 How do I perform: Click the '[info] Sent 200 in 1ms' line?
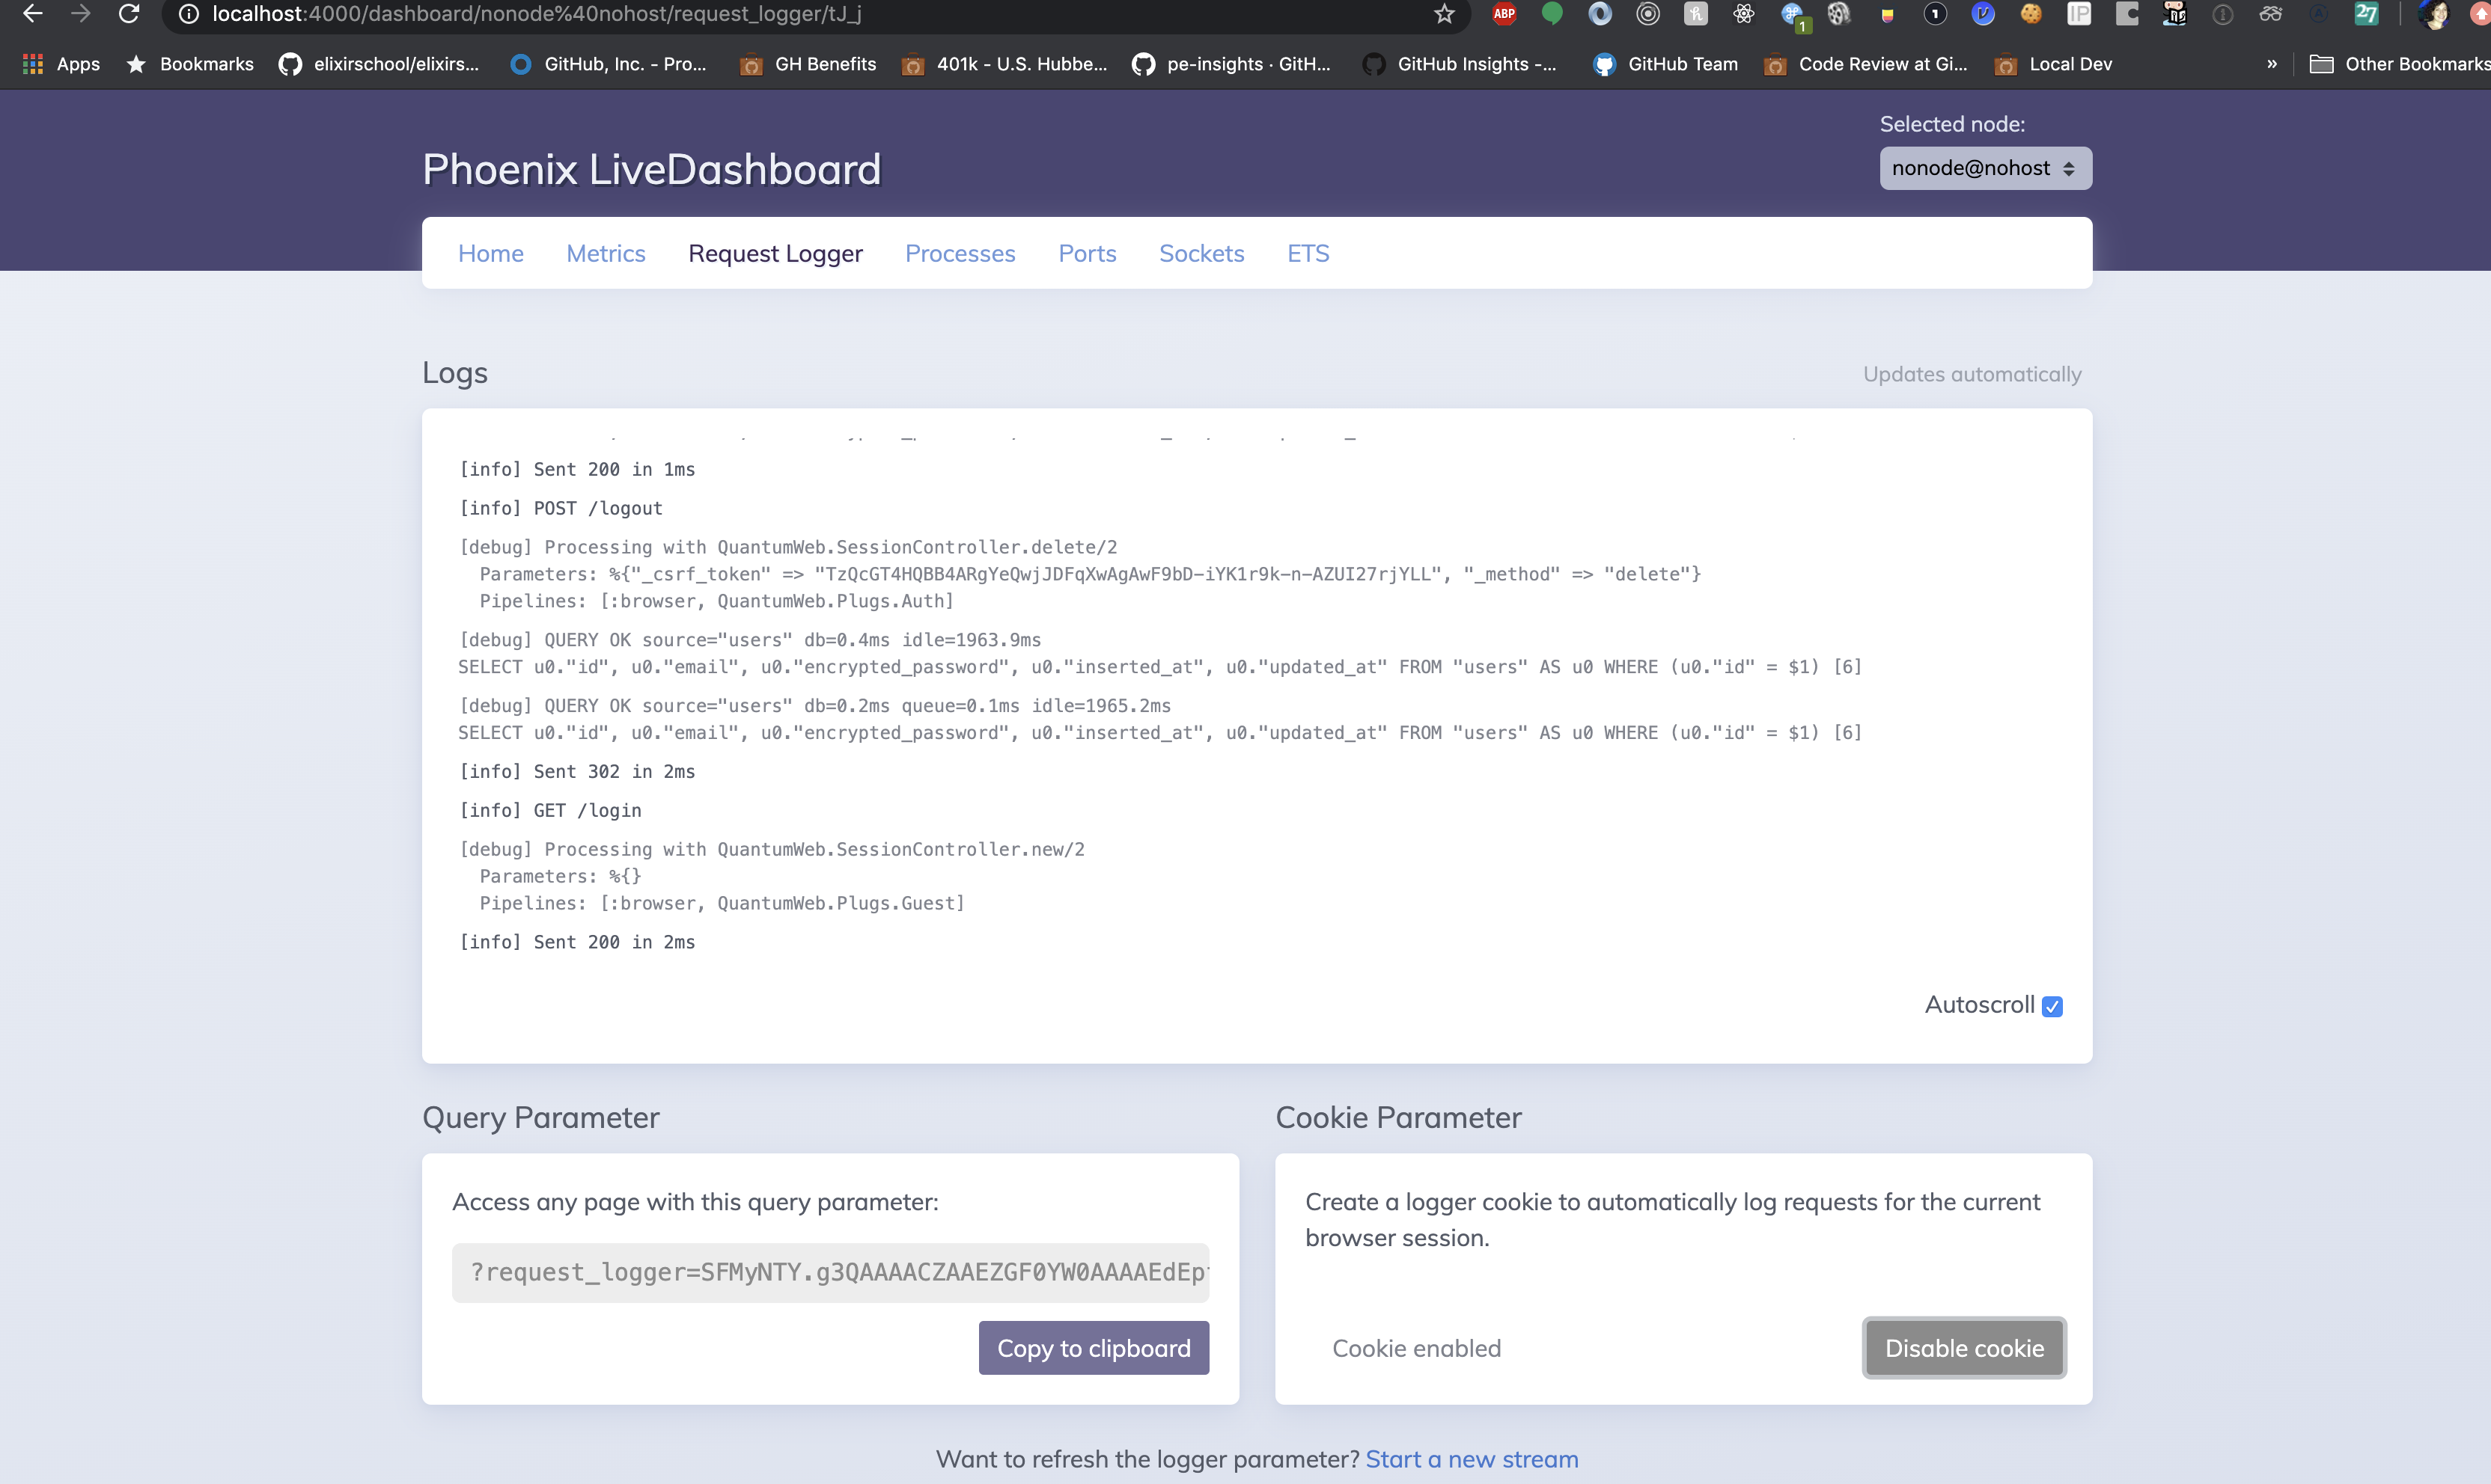click(577, 469)
